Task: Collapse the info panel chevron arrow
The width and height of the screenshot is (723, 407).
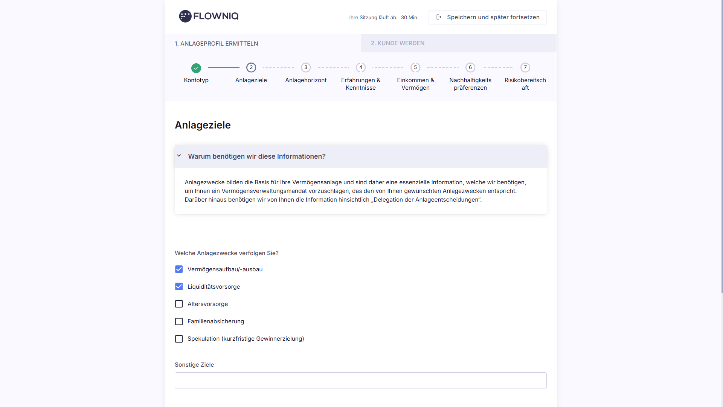Action: [x=179, y=156]
